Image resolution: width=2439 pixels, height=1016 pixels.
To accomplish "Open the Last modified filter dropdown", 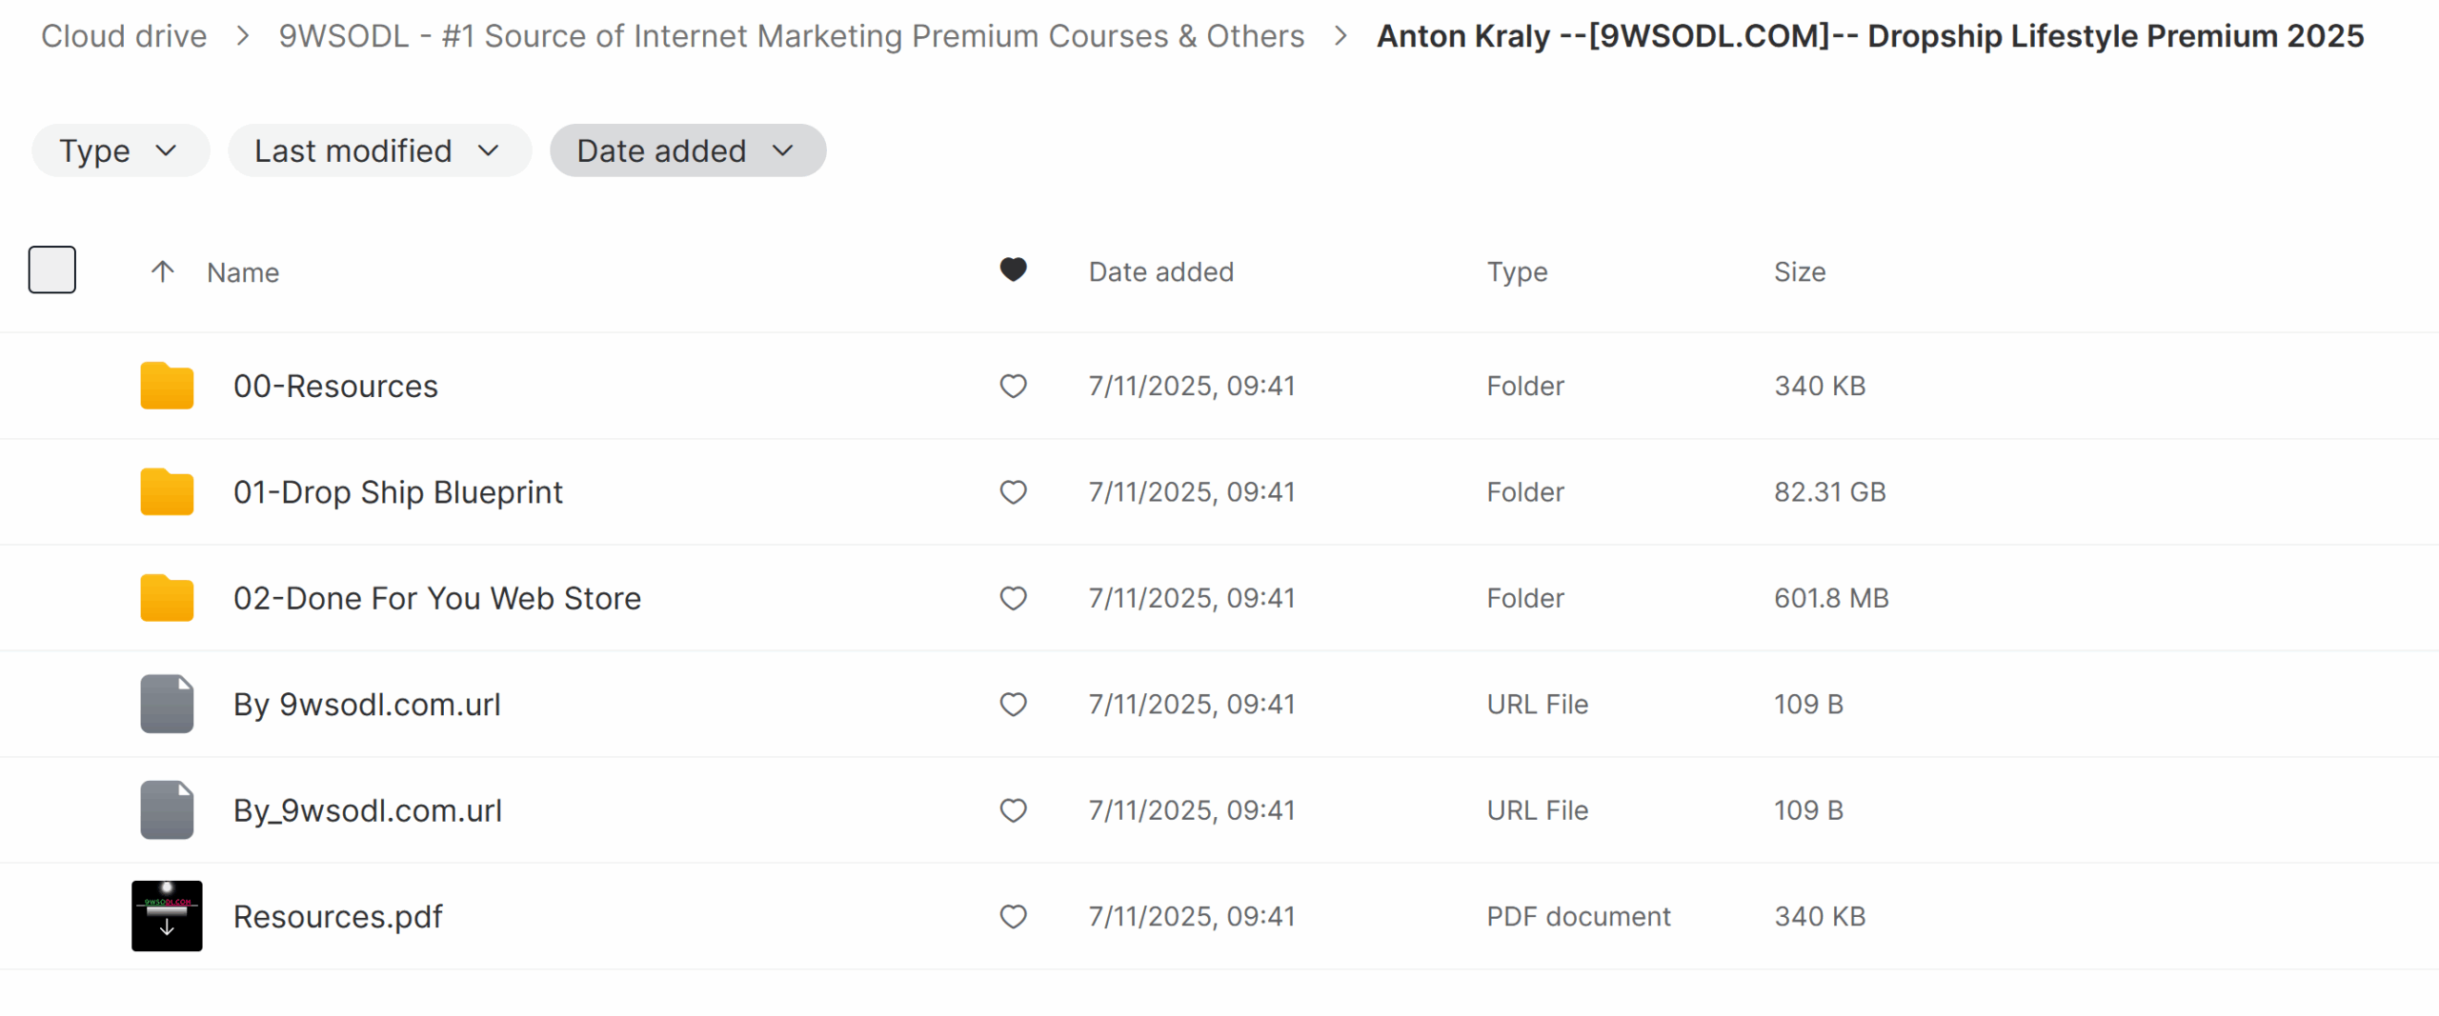I will [378, 150].
